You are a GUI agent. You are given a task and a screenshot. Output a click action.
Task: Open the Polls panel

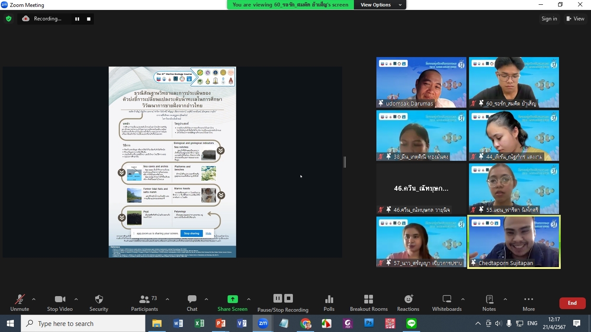click(329, 303)
